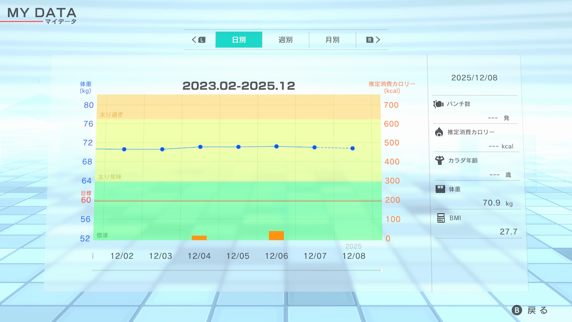The height and width of the screenshot is (322, 572).
Task: Click the BMI calculator icon
Action: coord(441,218)
